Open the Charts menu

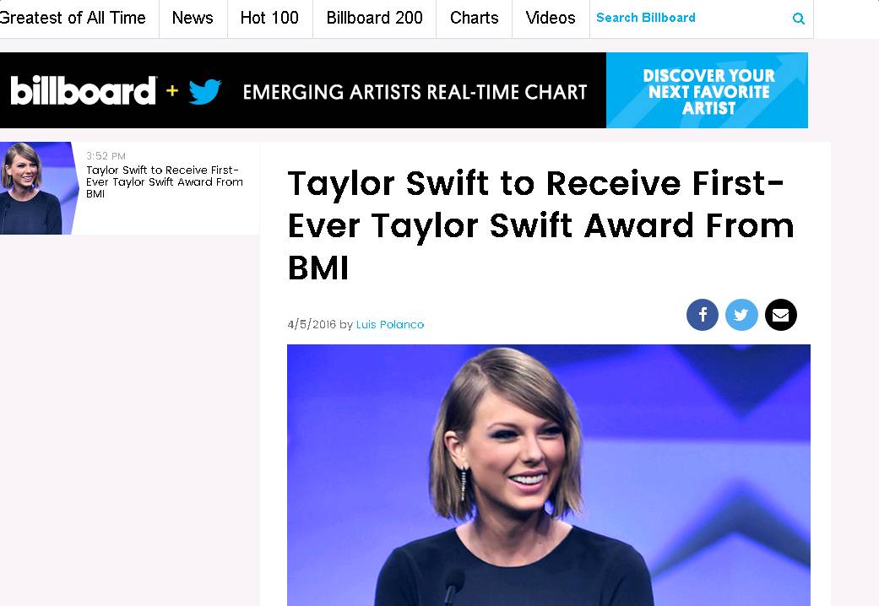pyautogui.click(x=475, y=18)
